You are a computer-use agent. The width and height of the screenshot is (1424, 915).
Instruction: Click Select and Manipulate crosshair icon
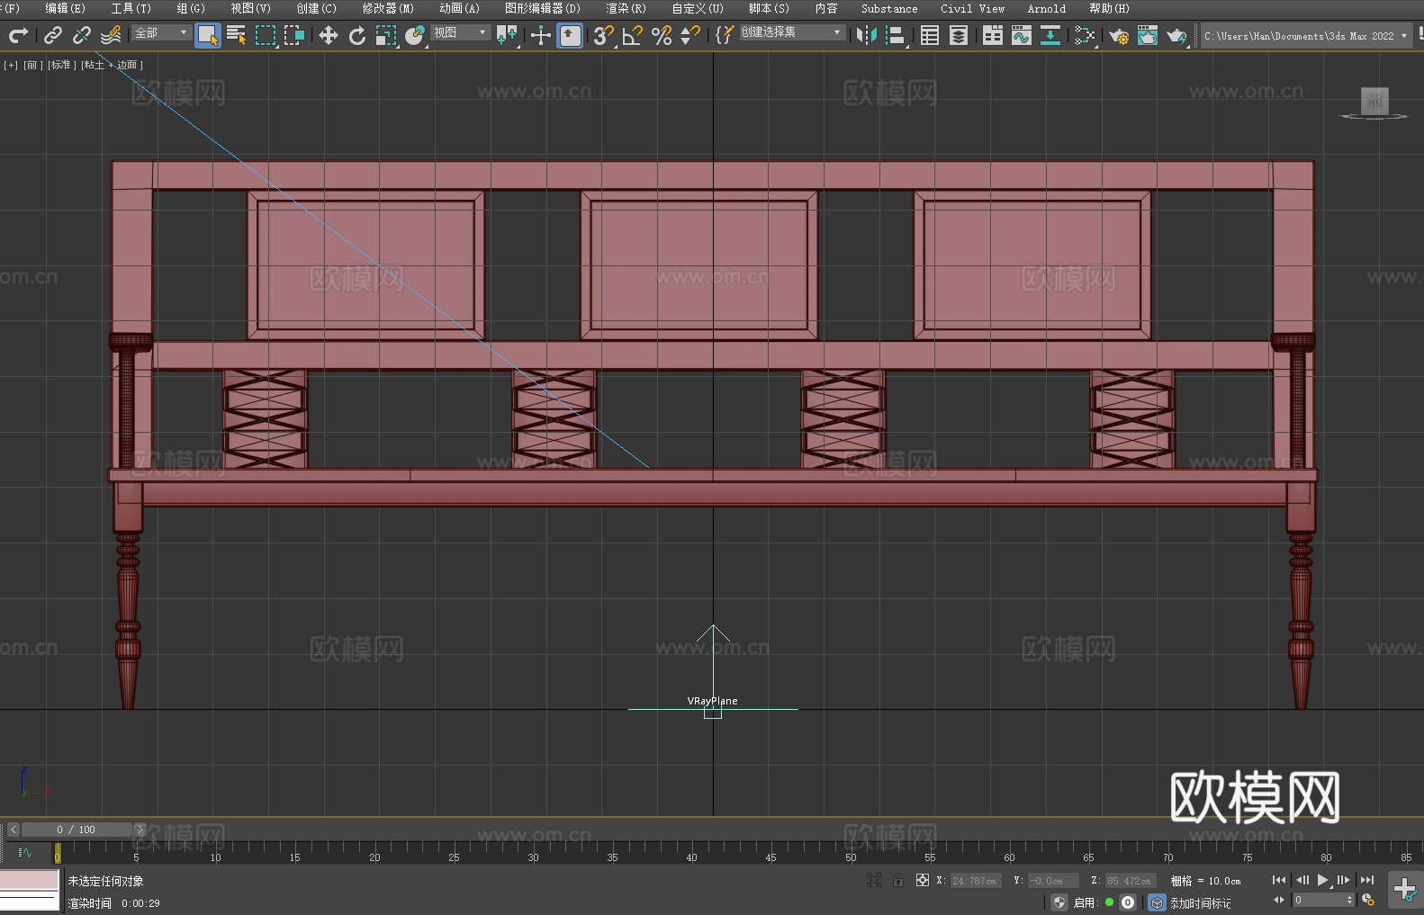(x=541, y=35)
